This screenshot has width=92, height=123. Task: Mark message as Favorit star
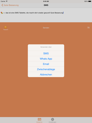pyautogui.click(x=6, y=28)
